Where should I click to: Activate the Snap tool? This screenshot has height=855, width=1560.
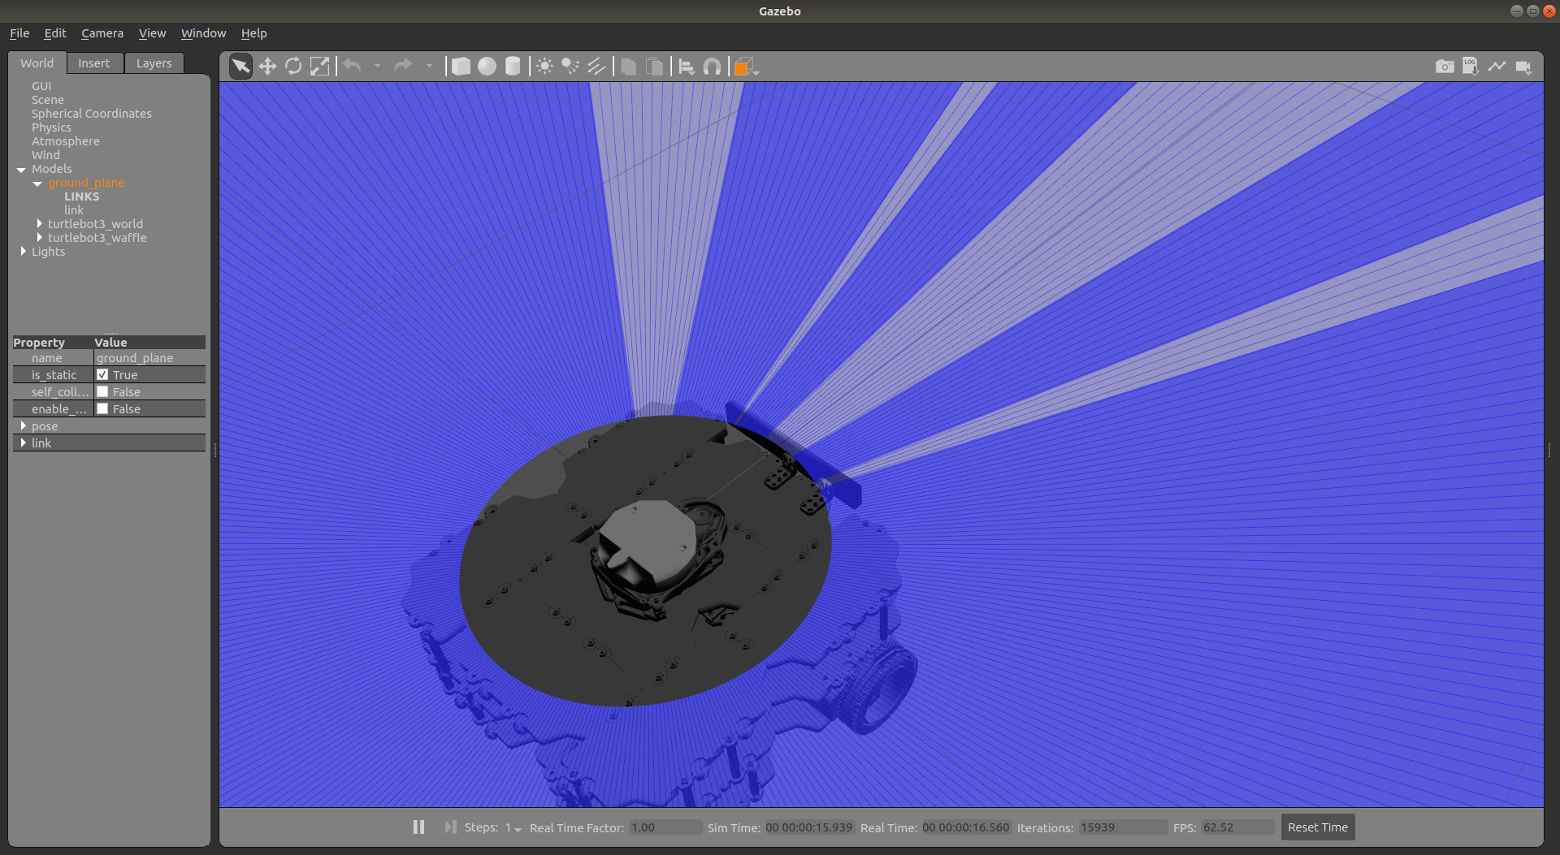(x=712, y=66)
